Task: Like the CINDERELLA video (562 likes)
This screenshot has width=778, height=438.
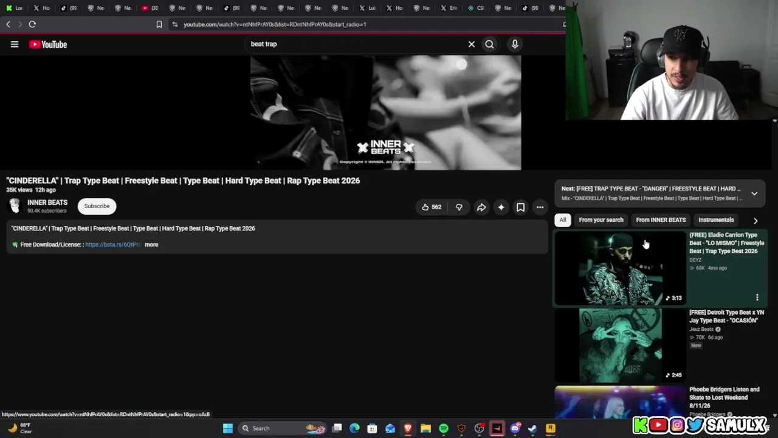Action: (432, 207)
